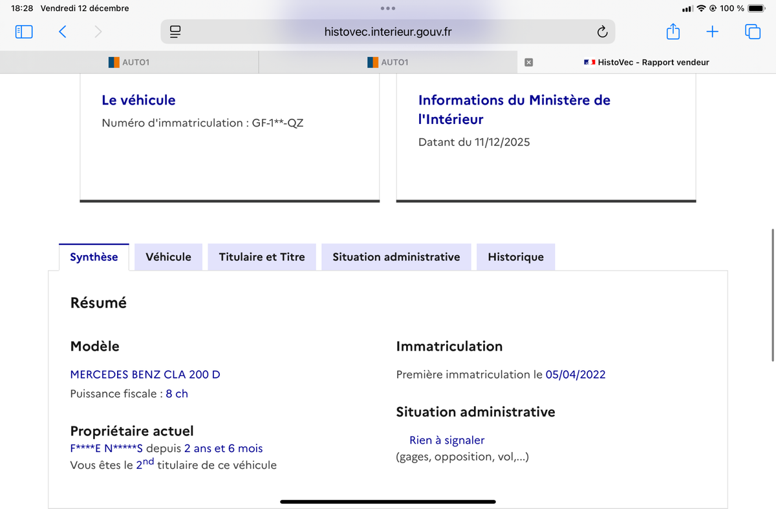
Task: Open the Share sheet icon
Action: 673,32
